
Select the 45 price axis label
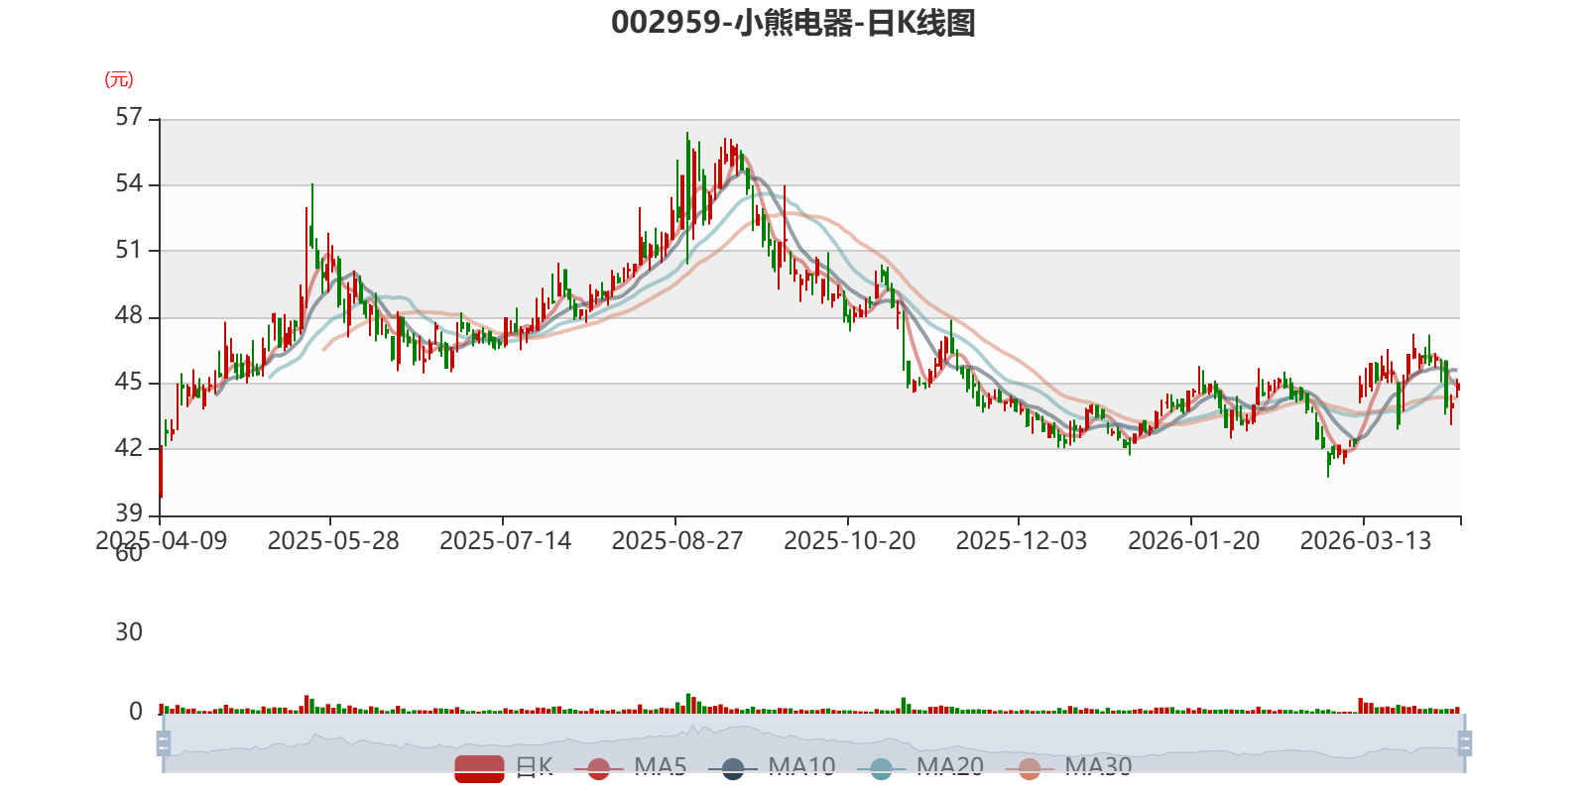point(129,382)
